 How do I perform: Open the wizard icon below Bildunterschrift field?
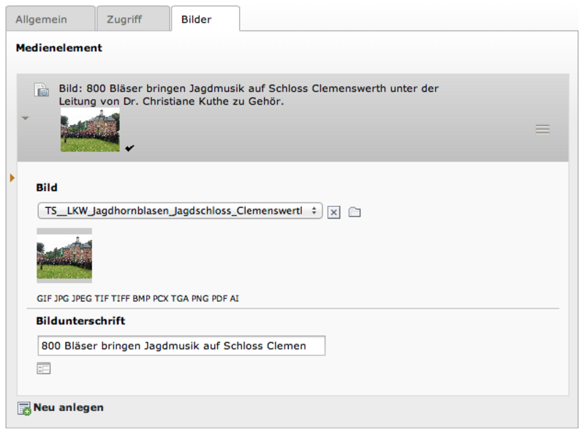(x=44, y=369)
